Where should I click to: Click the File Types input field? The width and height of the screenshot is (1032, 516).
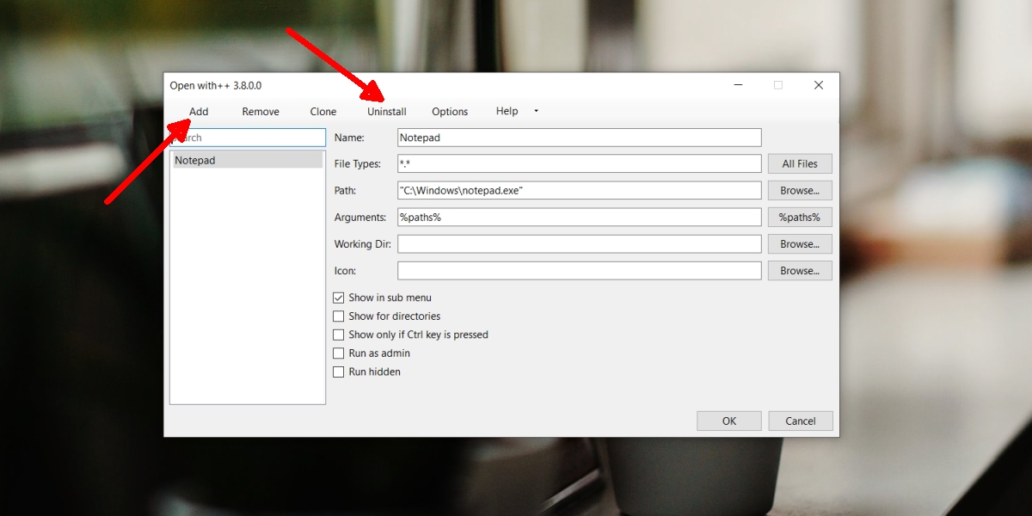tap(580, 163)
